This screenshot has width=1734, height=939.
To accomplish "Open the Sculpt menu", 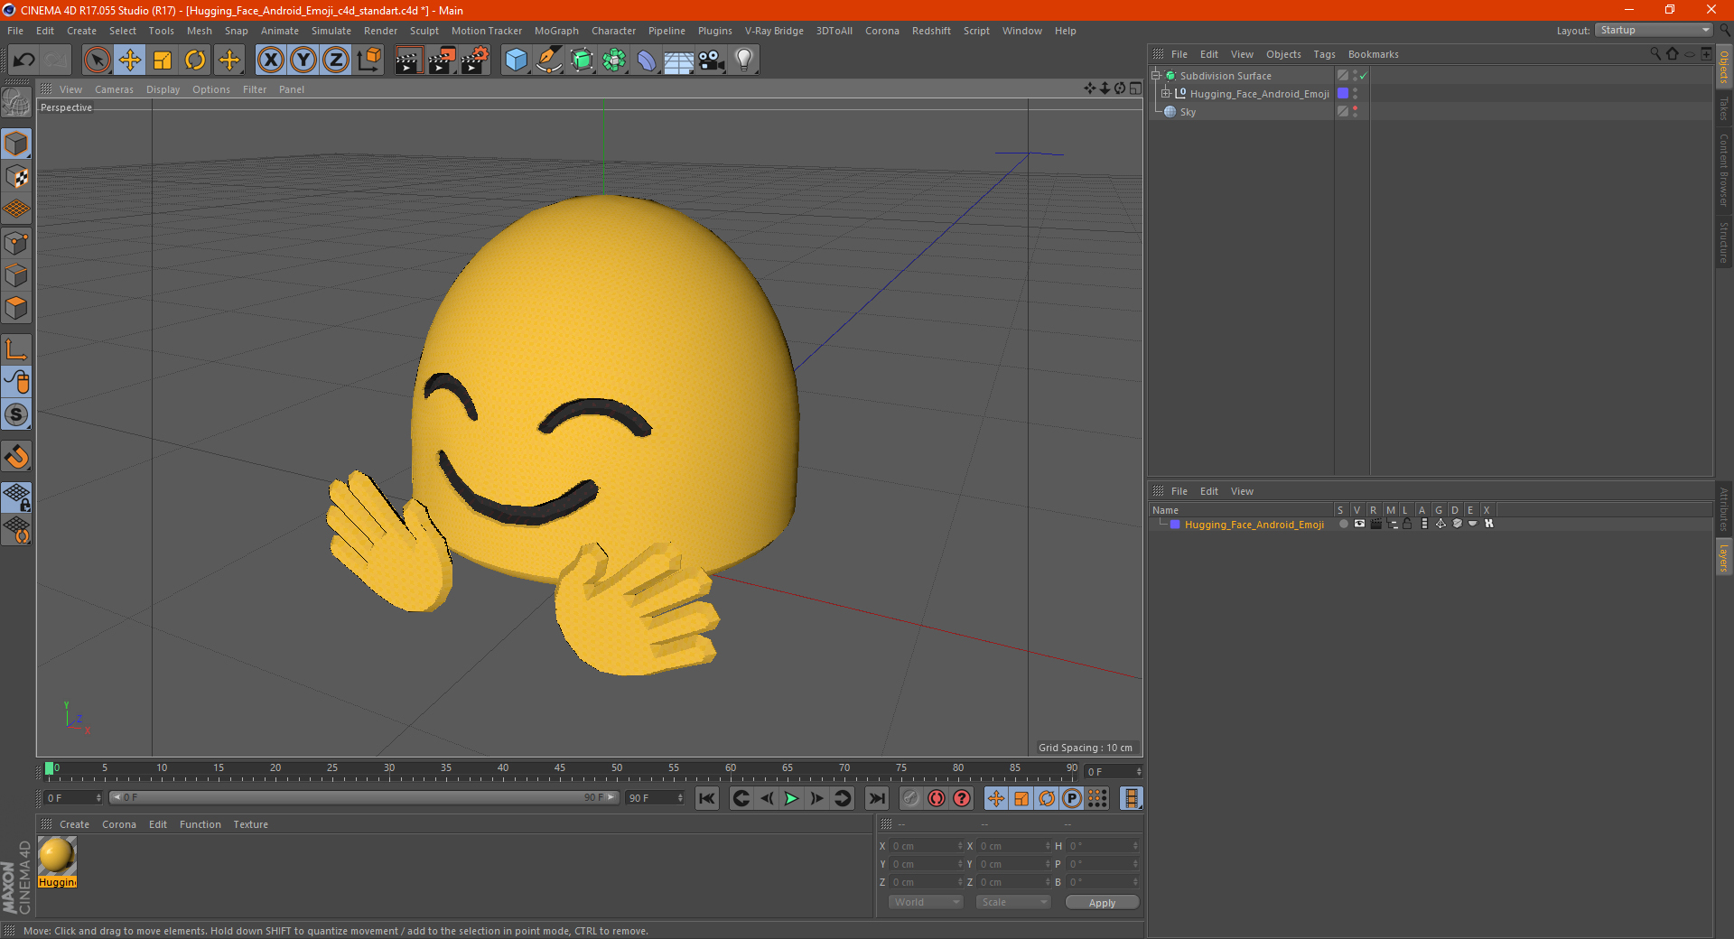I will point(424,31).
